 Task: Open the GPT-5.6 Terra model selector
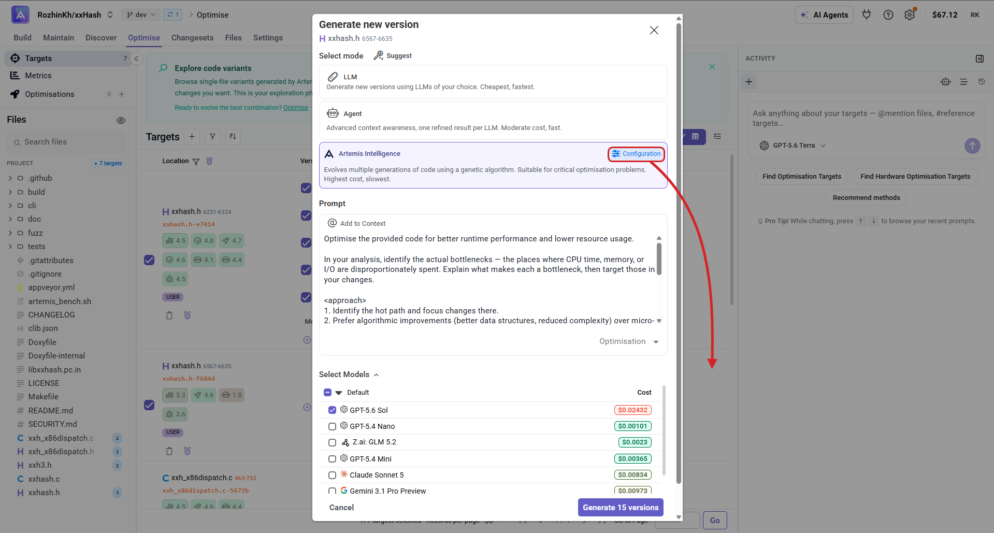point(793,146)
